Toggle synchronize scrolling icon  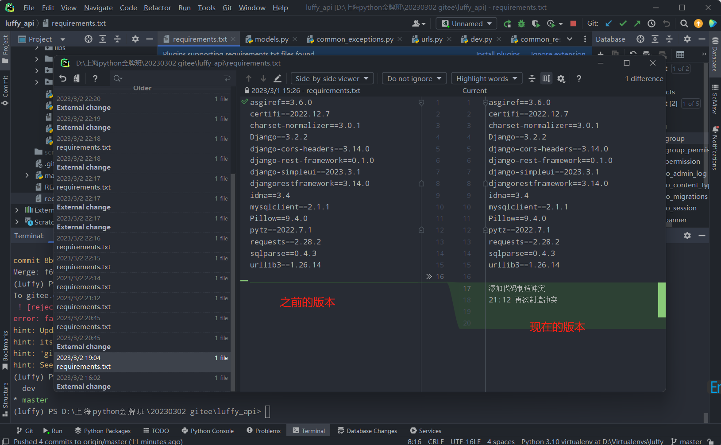[547, 78]
